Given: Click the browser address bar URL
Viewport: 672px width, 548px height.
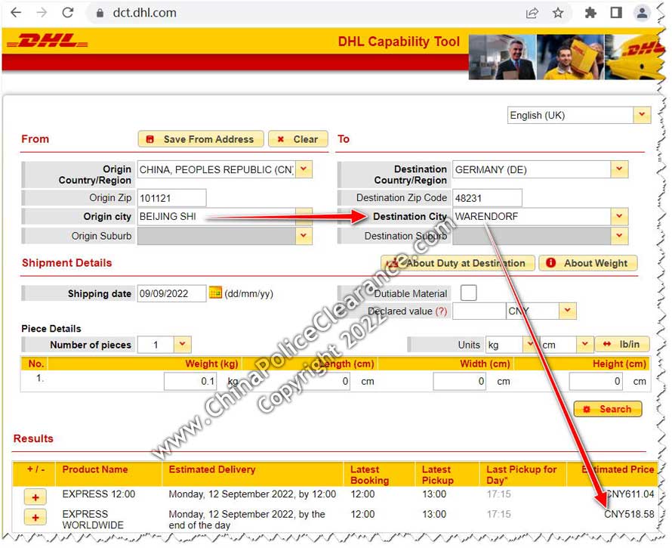Looking at the screenshot, I should (144, 13).
